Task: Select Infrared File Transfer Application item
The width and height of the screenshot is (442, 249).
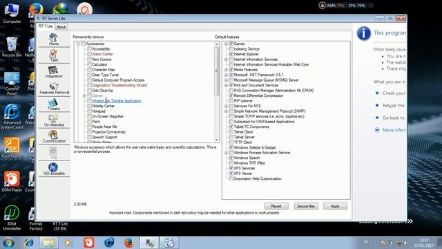Action: [117, 101]
